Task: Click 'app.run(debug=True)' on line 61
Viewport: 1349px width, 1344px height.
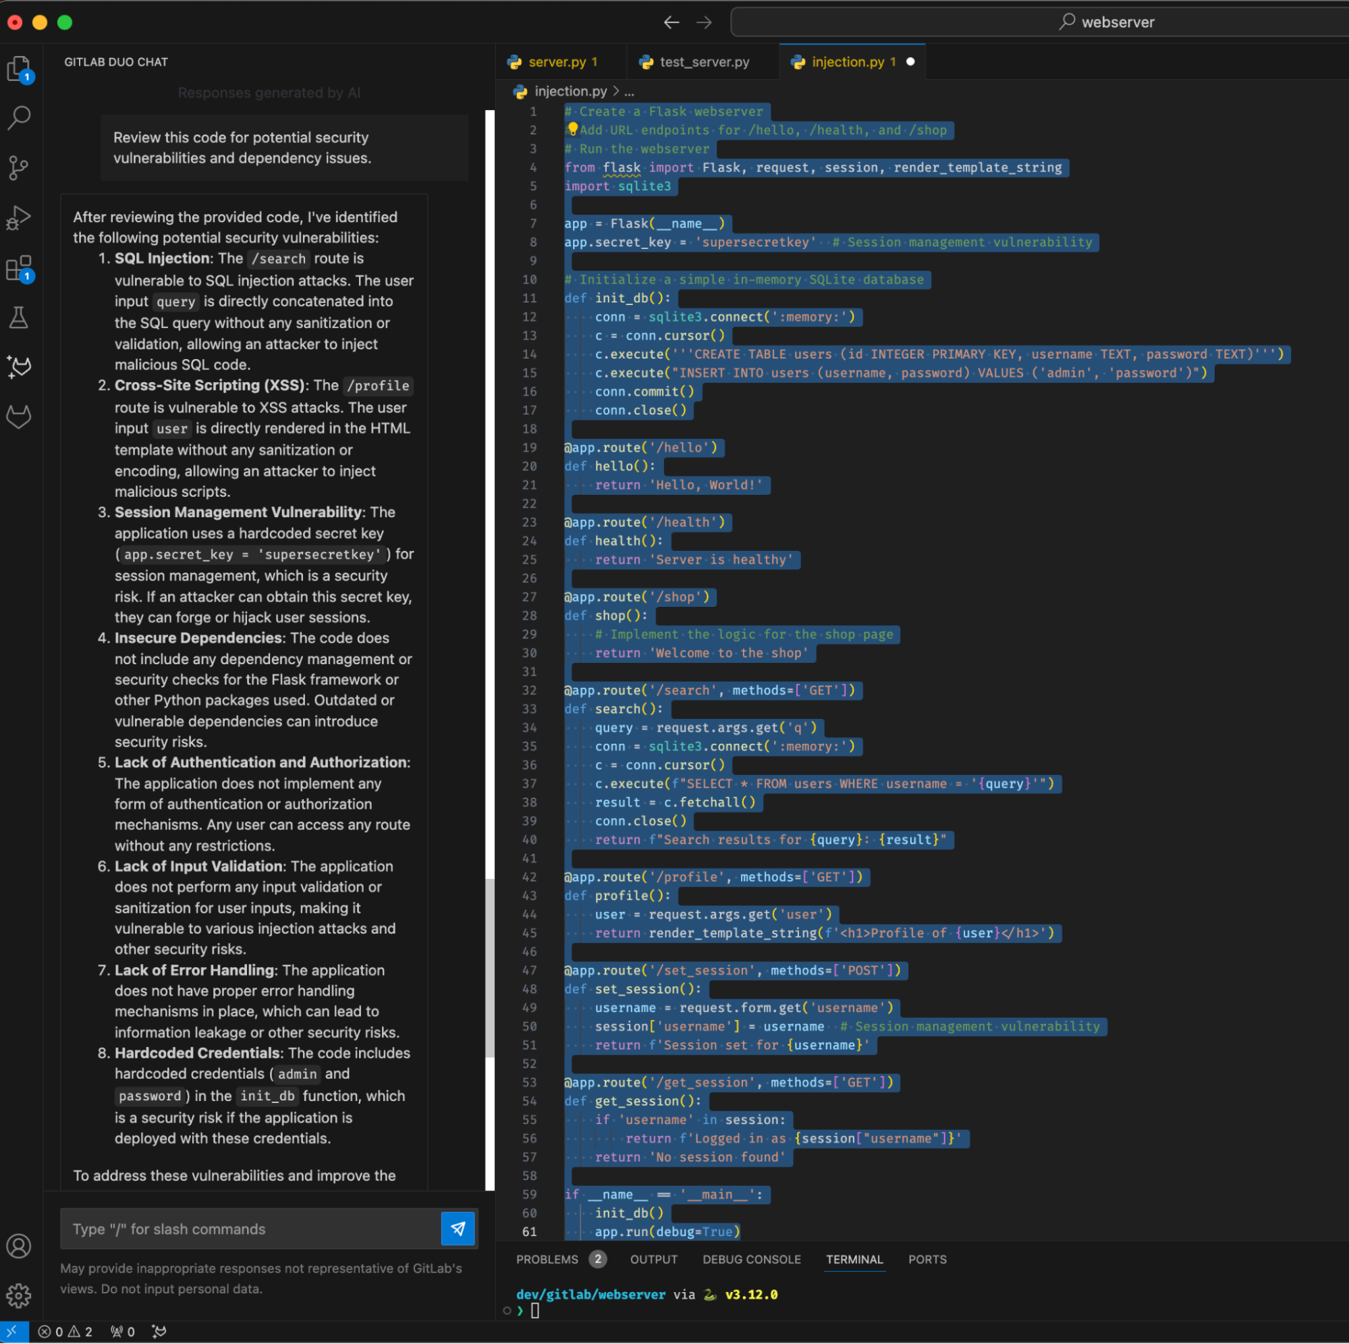Action: (667, 1231)
